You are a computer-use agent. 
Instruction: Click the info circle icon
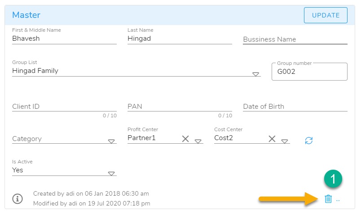coord(17,199)
